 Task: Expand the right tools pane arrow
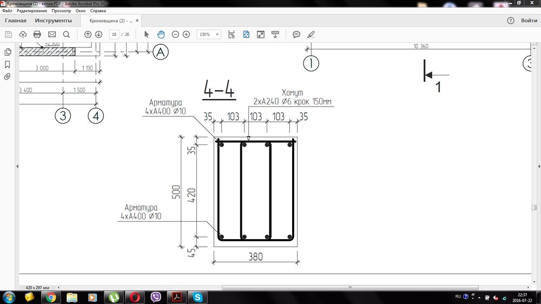[539, 166]
